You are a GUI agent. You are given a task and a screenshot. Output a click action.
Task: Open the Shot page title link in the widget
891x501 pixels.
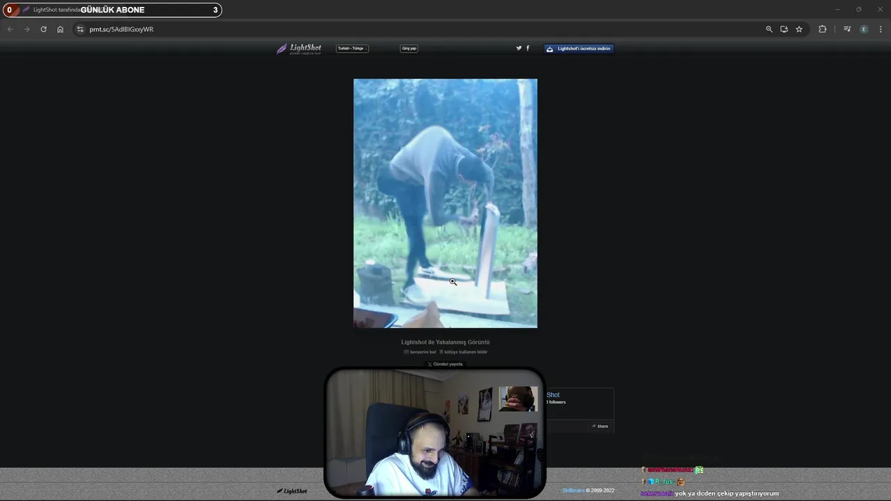point(553,395)
